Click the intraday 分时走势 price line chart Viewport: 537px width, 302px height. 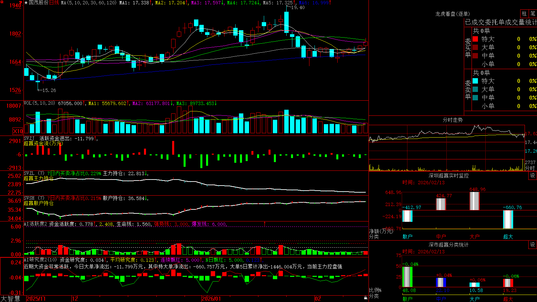(x=447, y=133)
